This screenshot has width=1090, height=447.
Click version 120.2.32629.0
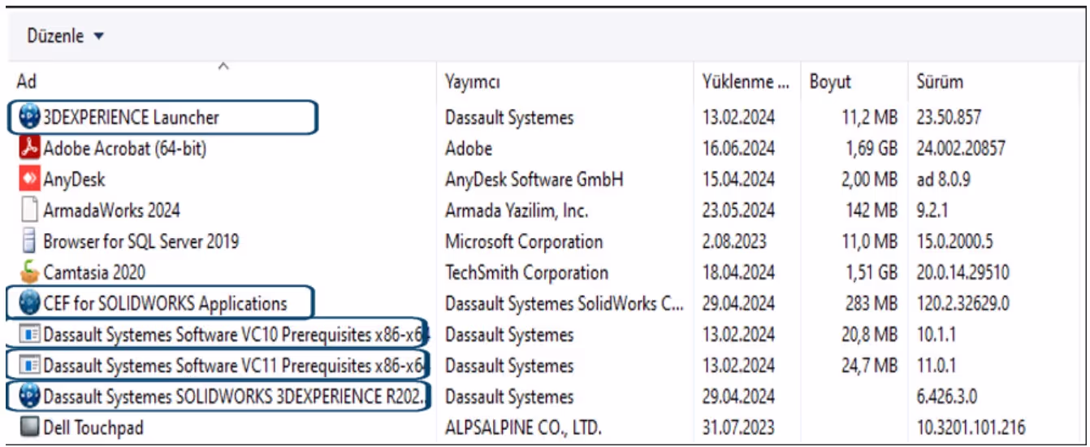click(963, 304)
